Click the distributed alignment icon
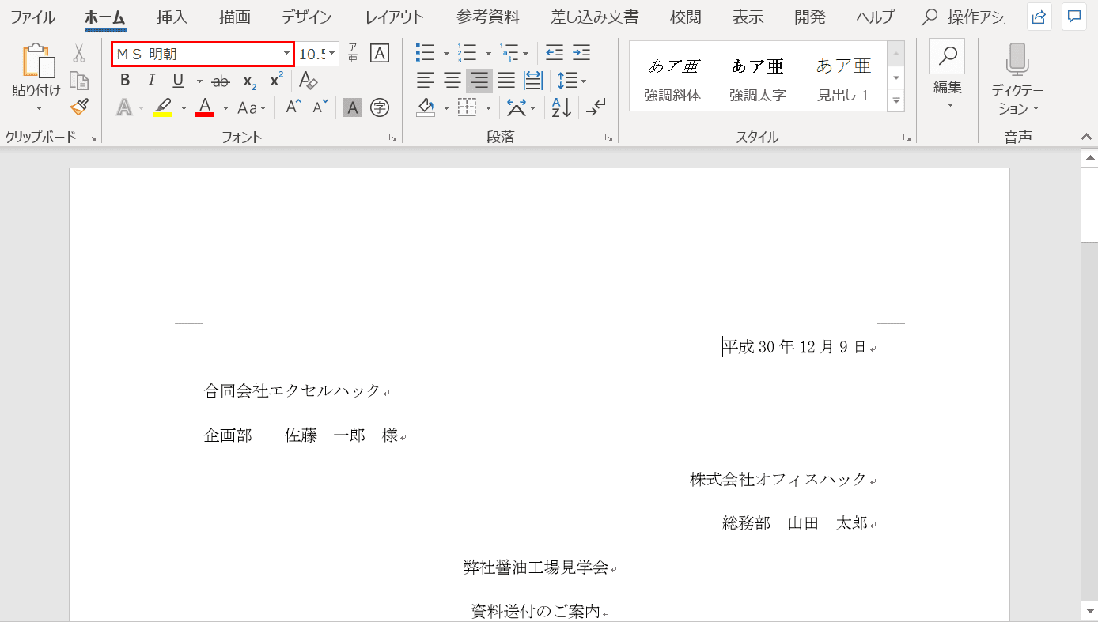1098x622 pixels. (x=534, y=81)
